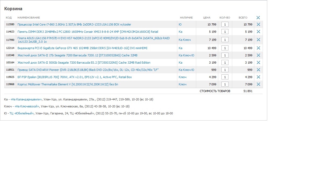Screen dimensions: 310x174
Task: Remove Corsair XMS3 memory row with X
Action: coord(258,32)
